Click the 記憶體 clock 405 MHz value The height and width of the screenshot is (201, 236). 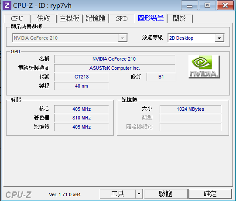tap(82, 127)
